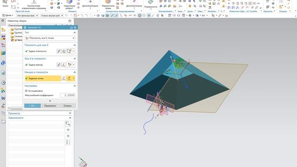297x167 pixels.
Task: Toggle the red checkbox in navigator tree row
Action: 13,40
